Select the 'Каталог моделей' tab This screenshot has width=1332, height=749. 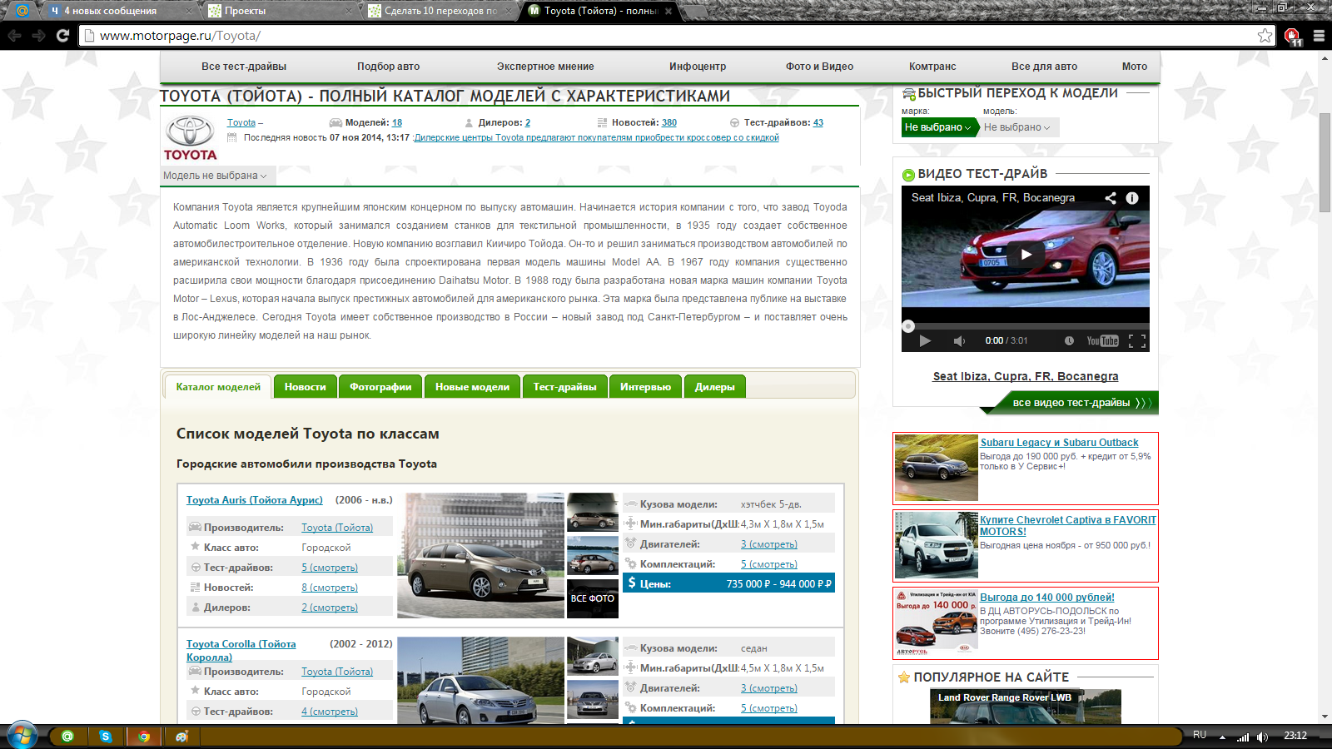click(218, 387)
